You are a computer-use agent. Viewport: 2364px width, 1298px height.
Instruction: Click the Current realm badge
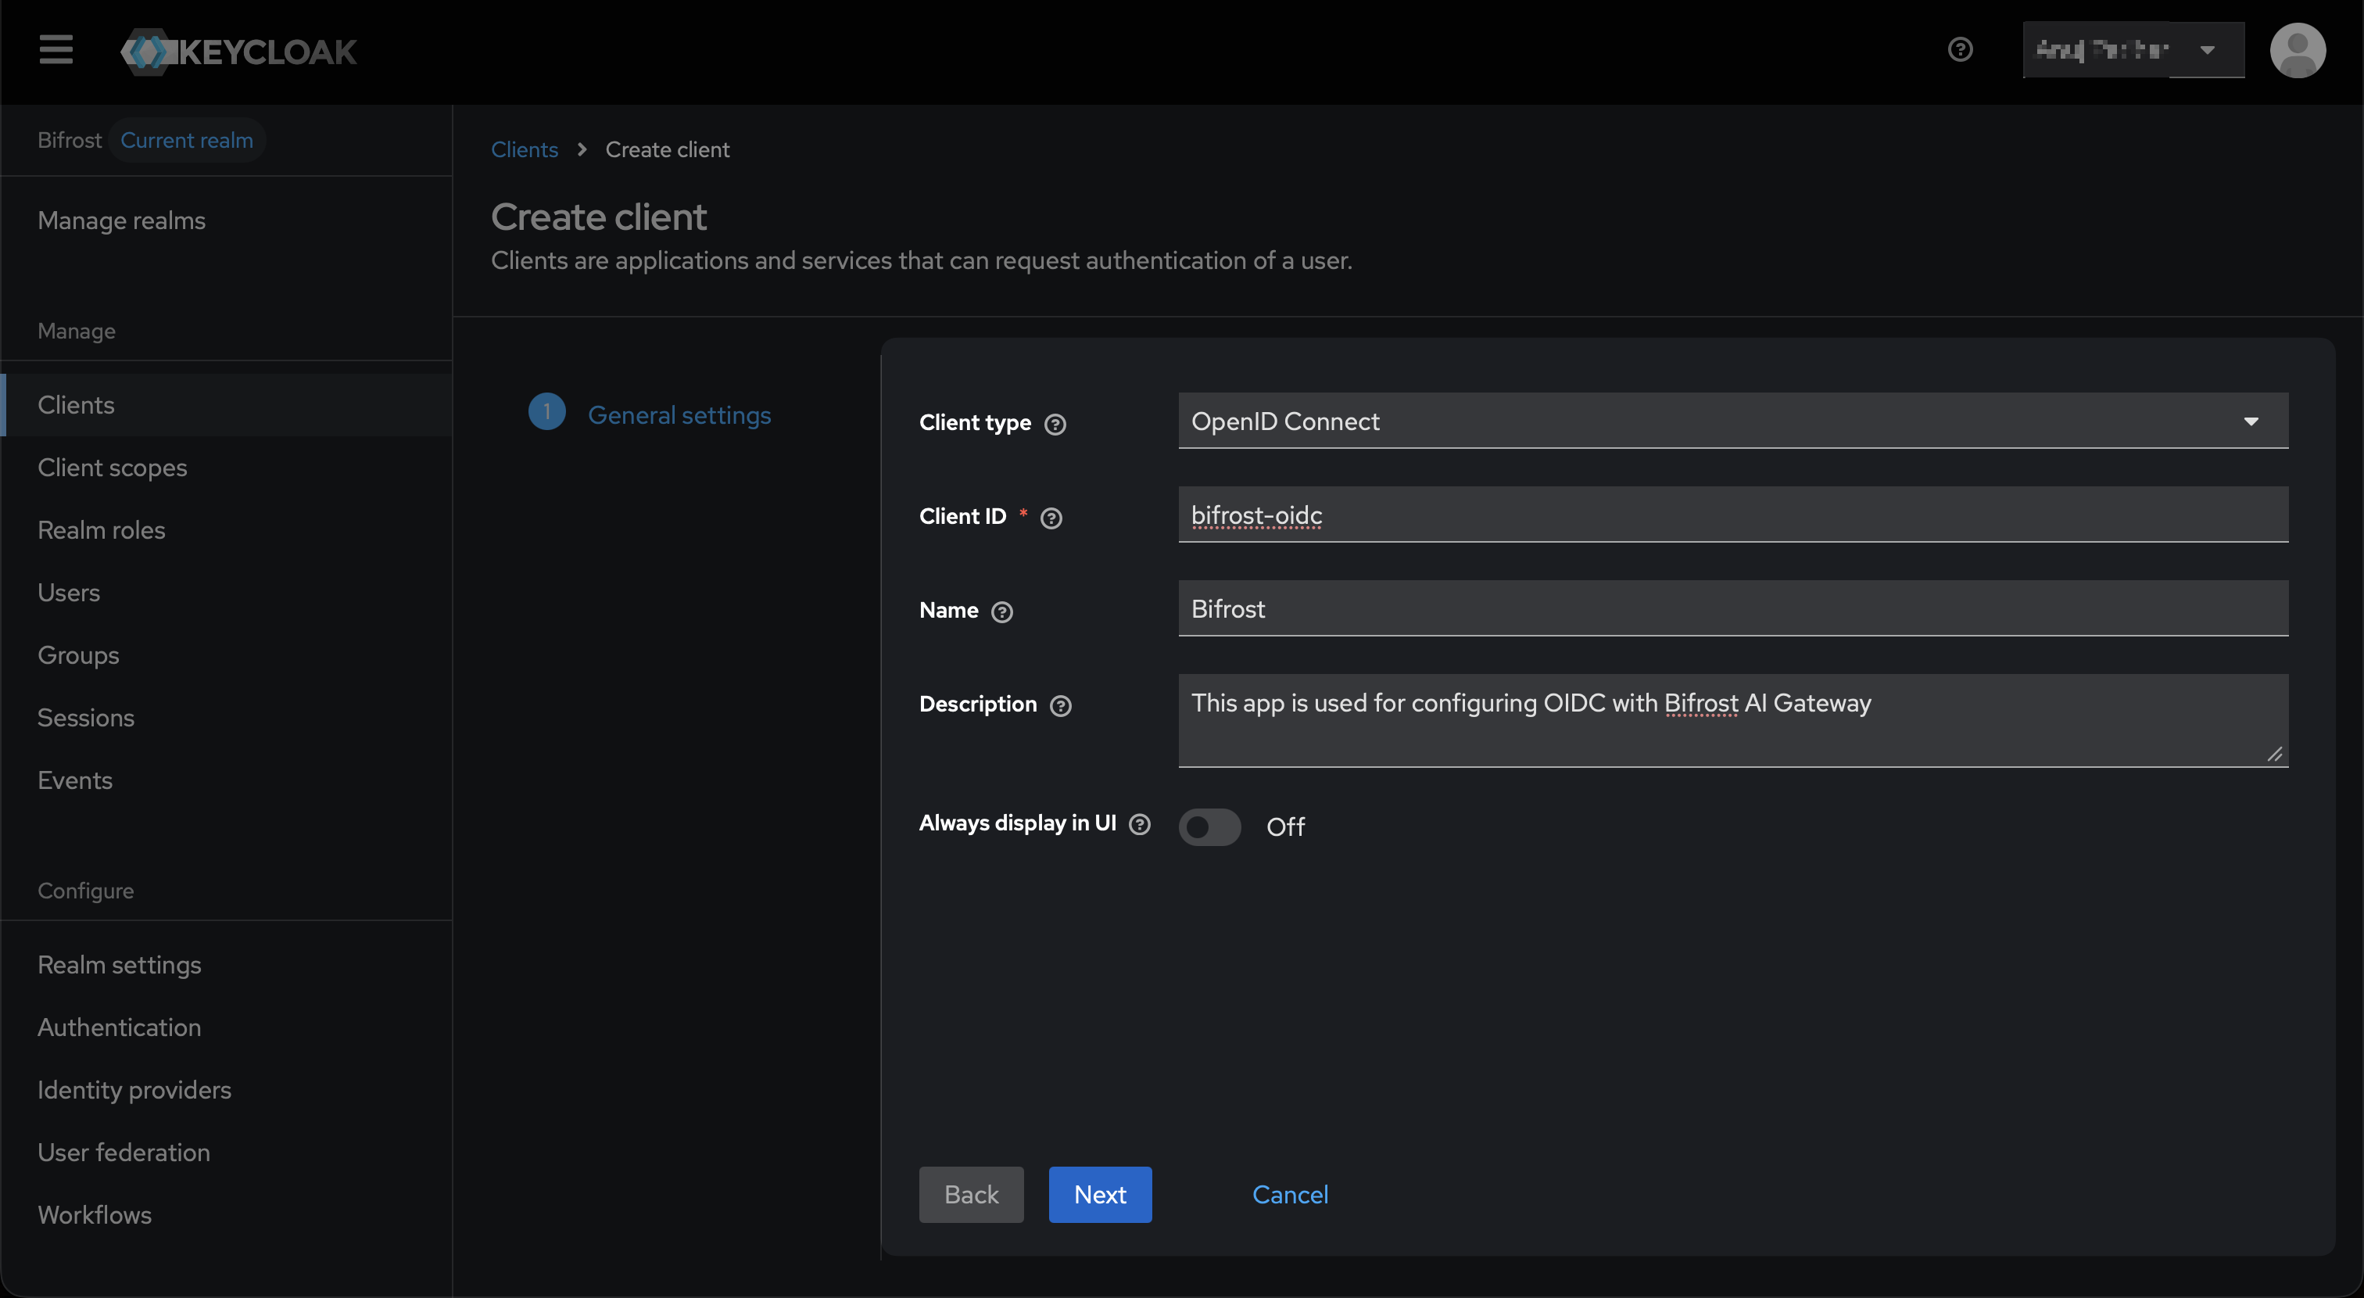186,139
